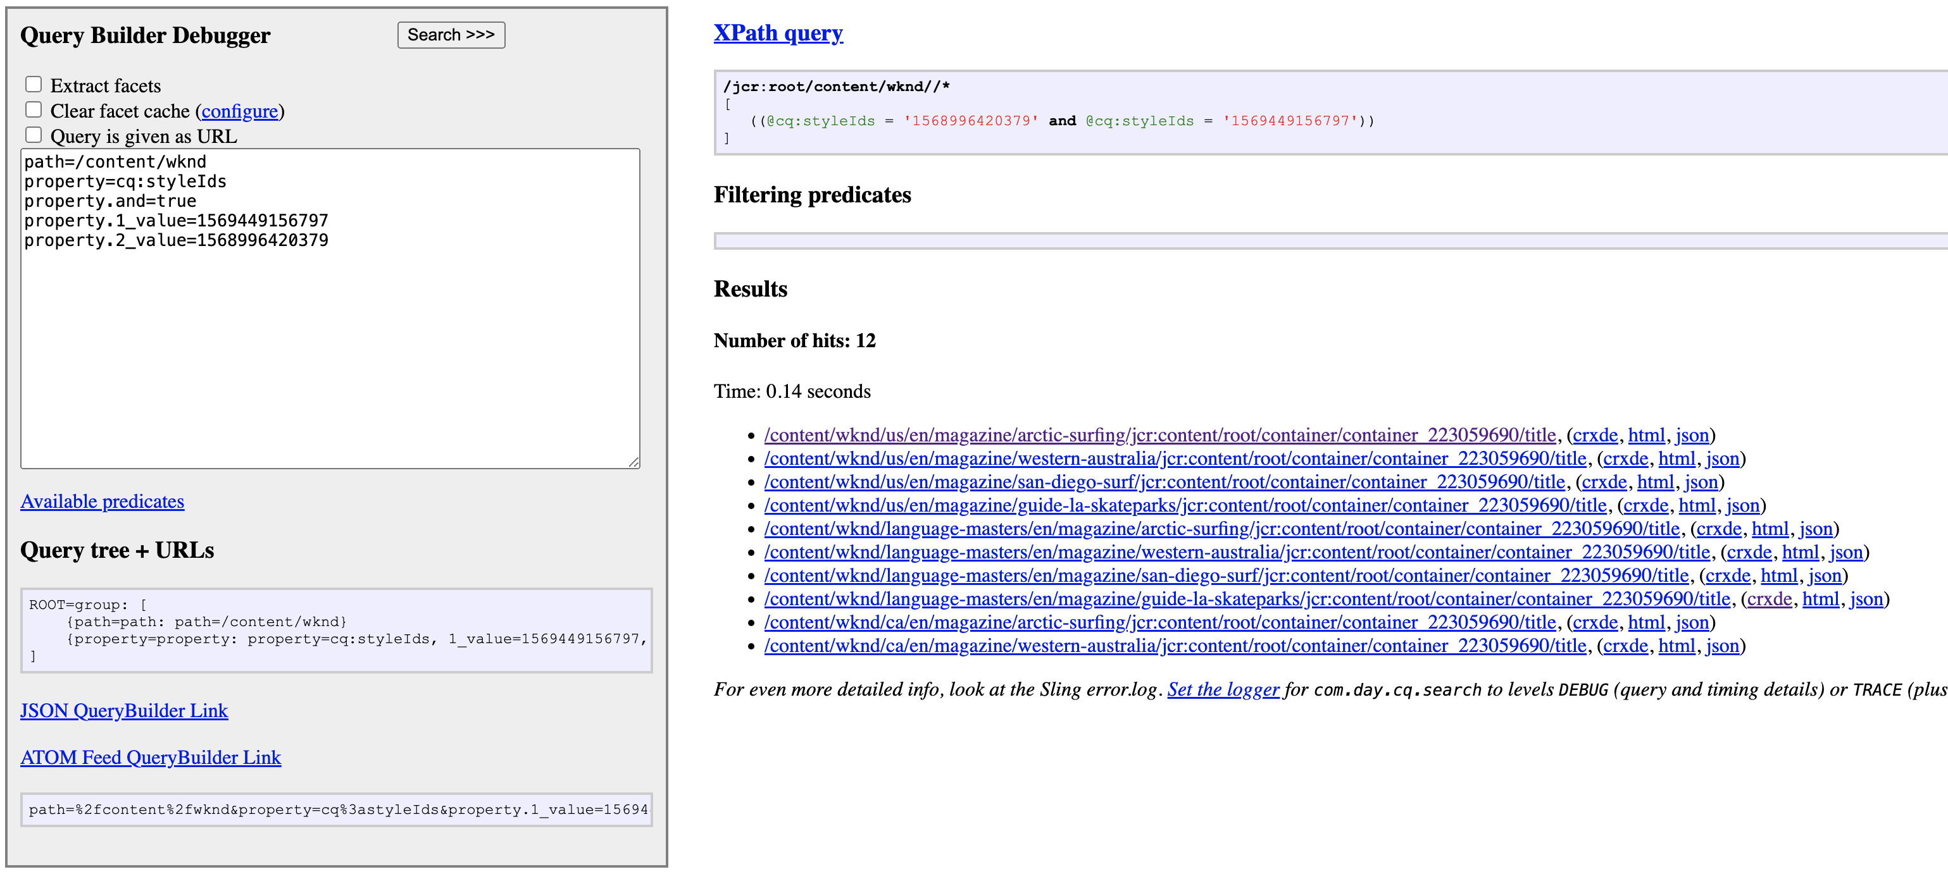Open json view for guide-la-skateparks result
1948x874 pixels.
pos(1743,505)
